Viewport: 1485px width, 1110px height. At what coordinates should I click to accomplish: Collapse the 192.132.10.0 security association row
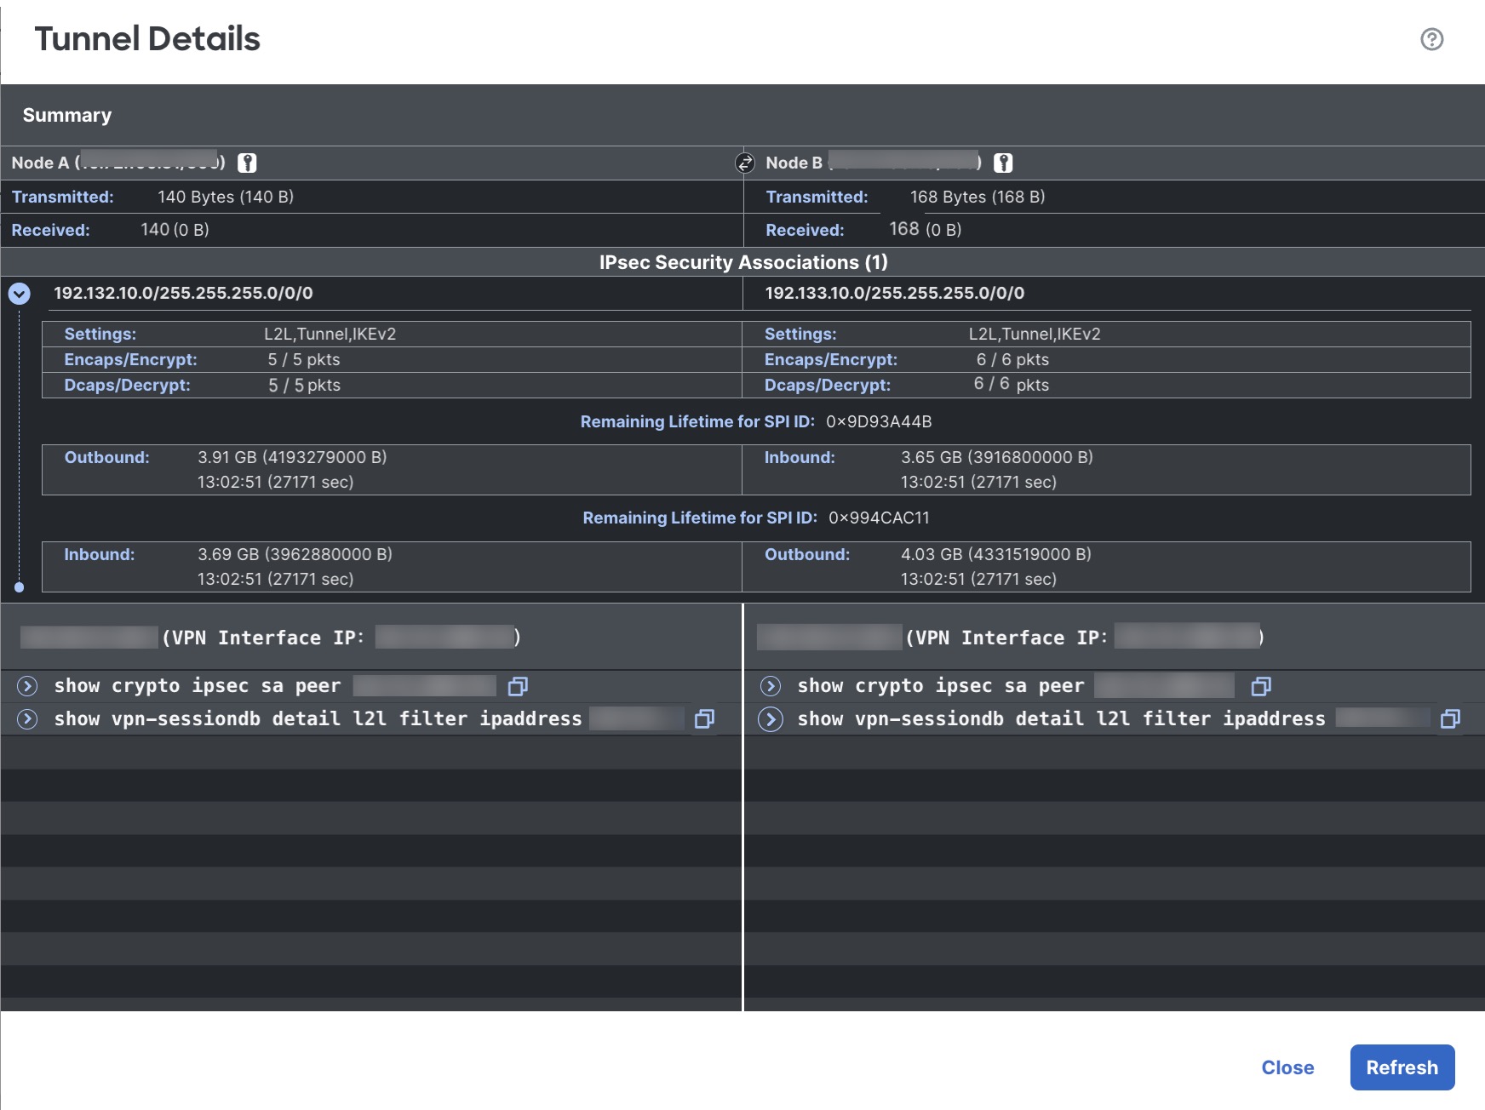point(20,294)
